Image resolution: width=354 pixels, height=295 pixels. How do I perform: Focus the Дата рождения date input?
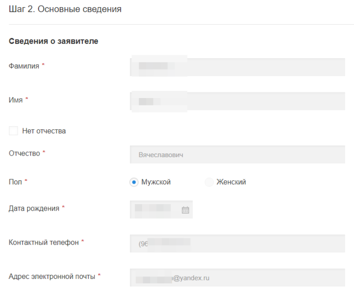[154, 209]
